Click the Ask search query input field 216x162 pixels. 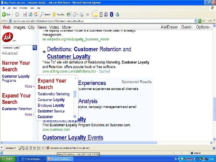pos(17,48)
